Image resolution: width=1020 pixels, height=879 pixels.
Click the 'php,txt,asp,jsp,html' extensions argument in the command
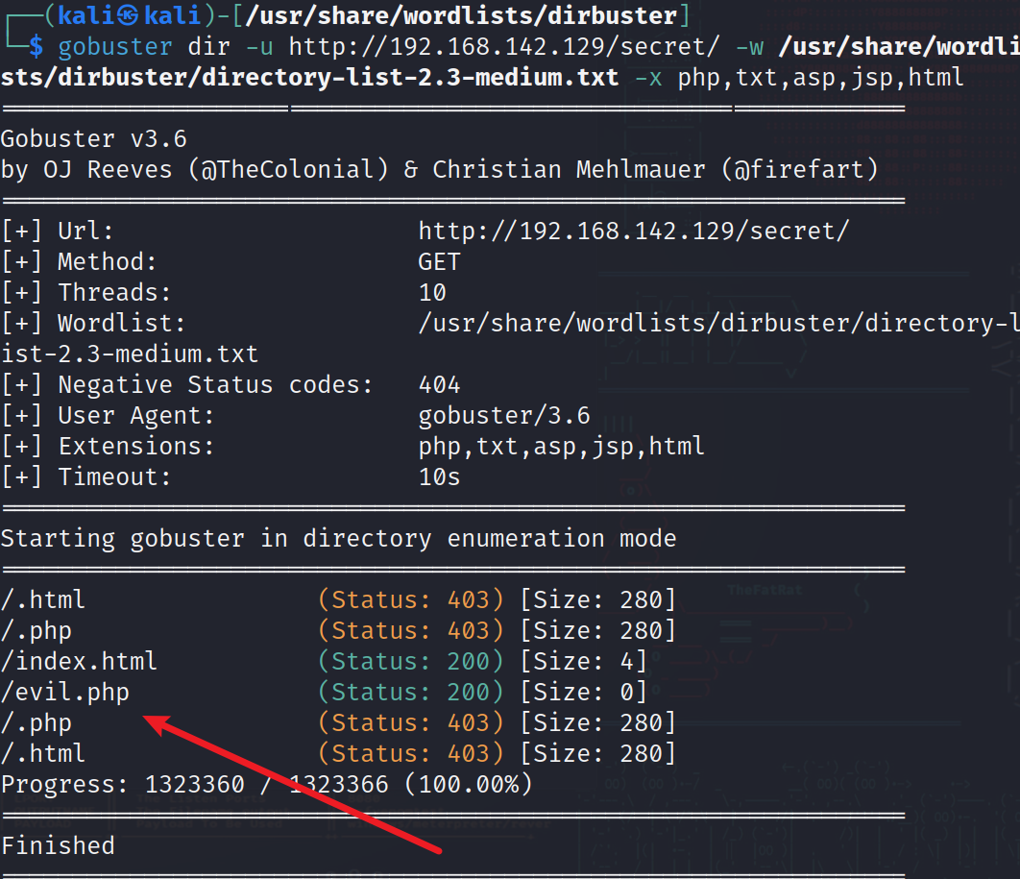(820, 78)
